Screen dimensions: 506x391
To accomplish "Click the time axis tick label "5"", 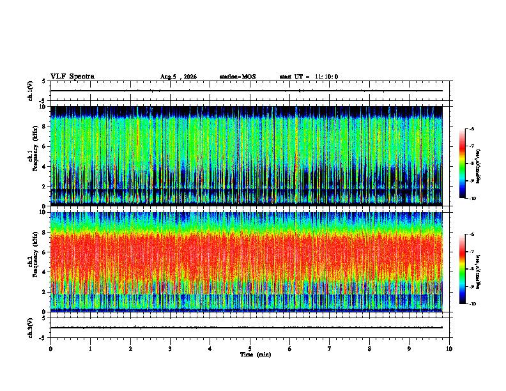I will pyautogui.click(x=250, y=349).
